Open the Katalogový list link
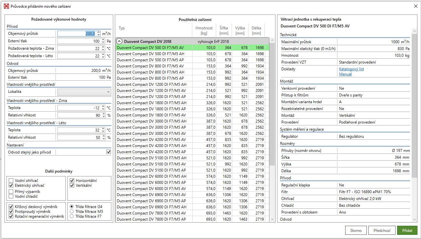Viewport: 421px width, 239px height. (351, 69)
